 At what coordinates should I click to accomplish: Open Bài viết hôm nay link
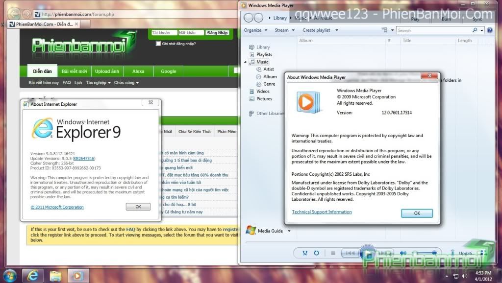click(44, 83)
